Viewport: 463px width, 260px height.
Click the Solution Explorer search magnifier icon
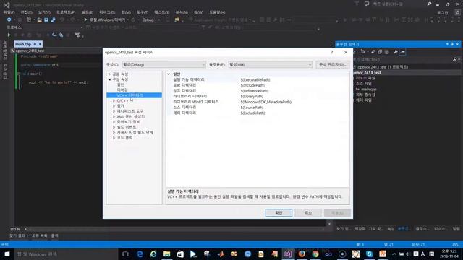[454, 59]
